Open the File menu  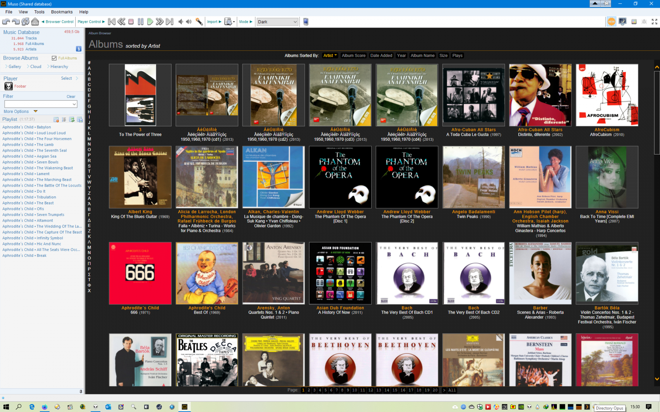(x=9, y=12)
